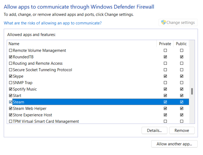Image resolution: width=203 pixels, height=155 pixels.
Task: Toggle the RoundedTB name checkbox
Action: point(11,57)
